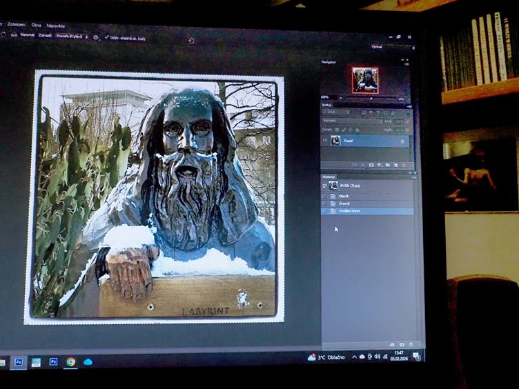Hide the Pozadí layer with eye icon
The image size is (519, 389).
coord(325,140)
